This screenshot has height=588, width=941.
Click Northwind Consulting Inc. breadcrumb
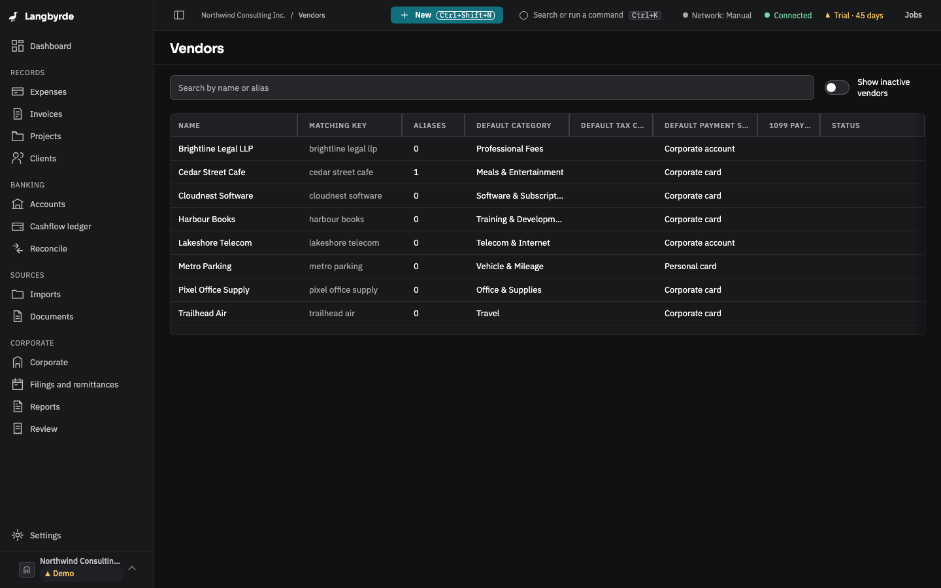[x=243, y=15]
